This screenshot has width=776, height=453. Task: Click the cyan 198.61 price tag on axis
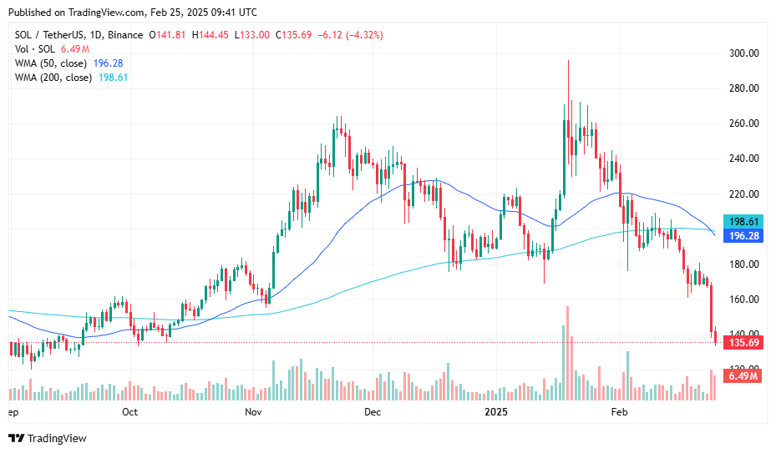[x=743, y=222]
